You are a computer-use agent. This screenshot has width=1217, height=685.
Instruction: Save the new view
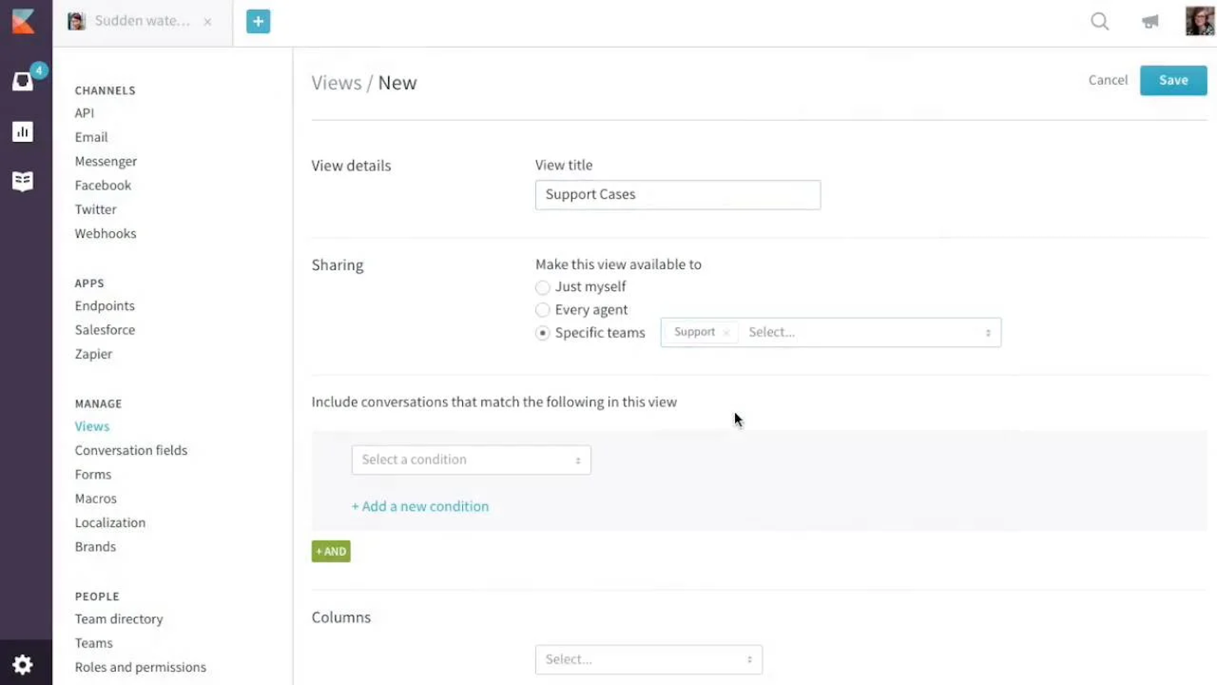click(x=1173, y=80)
